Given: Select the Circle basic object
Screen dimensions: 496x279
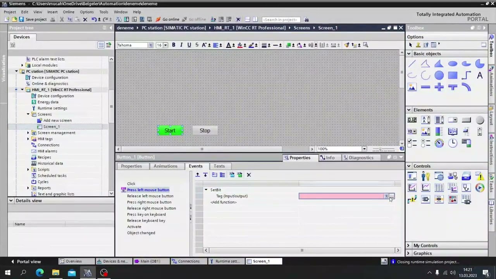Looking at the screenshot, I should coord(439,76).
